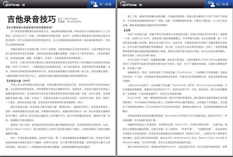The width and height of the screenshot is (233, 157).
Task: Click the Midifan logo on page 19
Action: point(128,4)
